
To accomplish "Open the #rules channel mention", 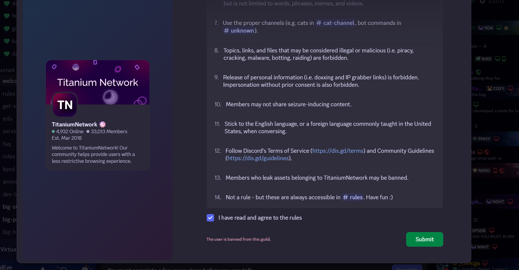I will point(353,197).
